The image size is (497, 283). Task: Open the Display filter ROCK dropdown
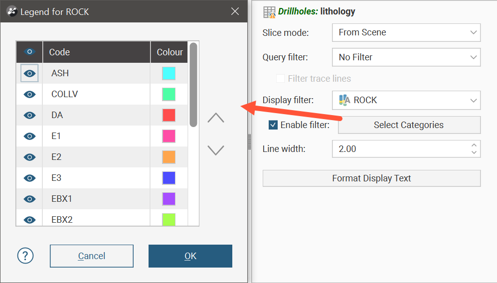(x=406, y=100)
